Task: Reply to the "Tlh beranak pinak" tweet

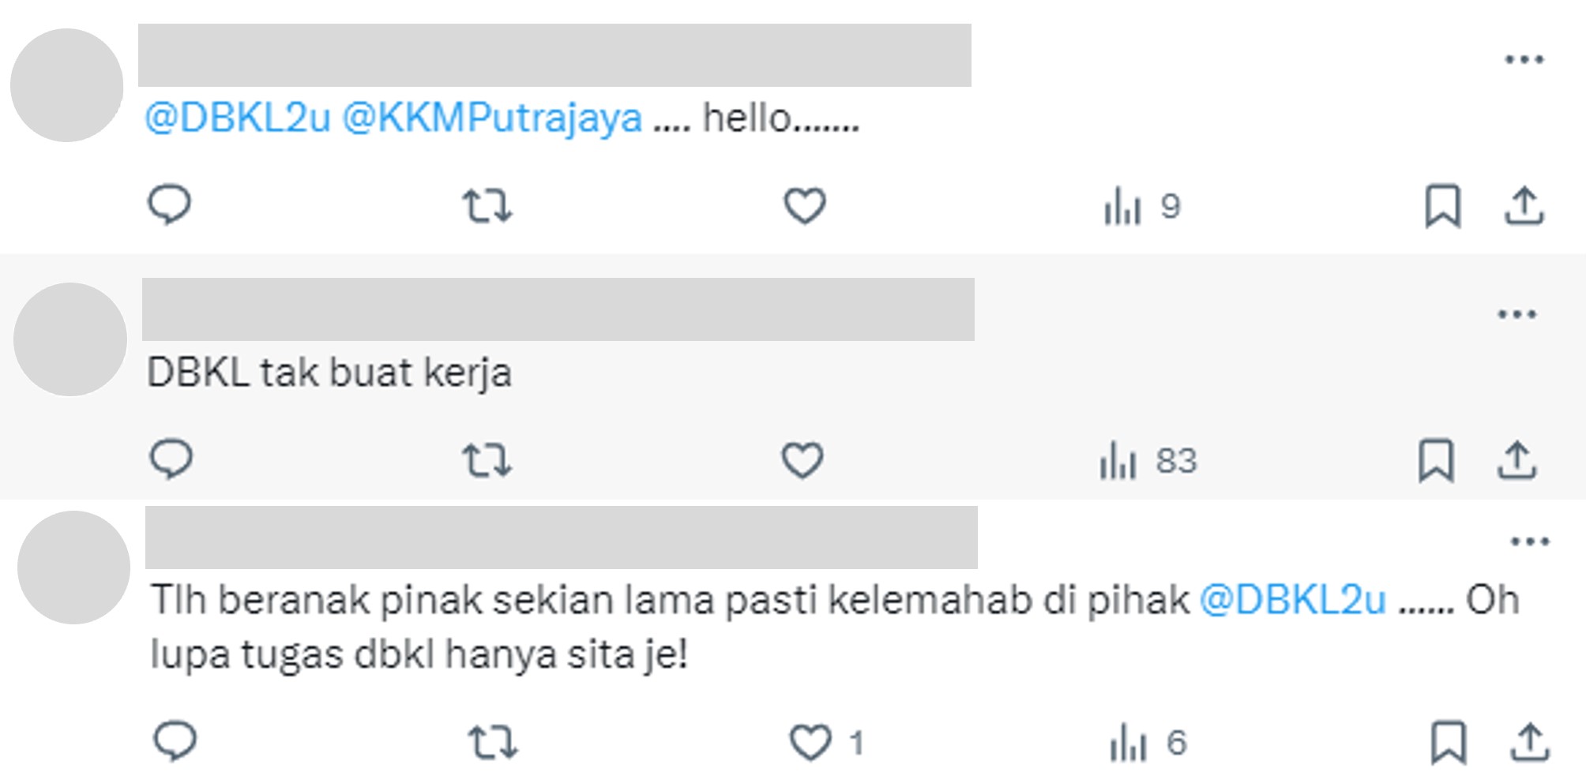Action: pyautogui.click(x=175, y=742)
